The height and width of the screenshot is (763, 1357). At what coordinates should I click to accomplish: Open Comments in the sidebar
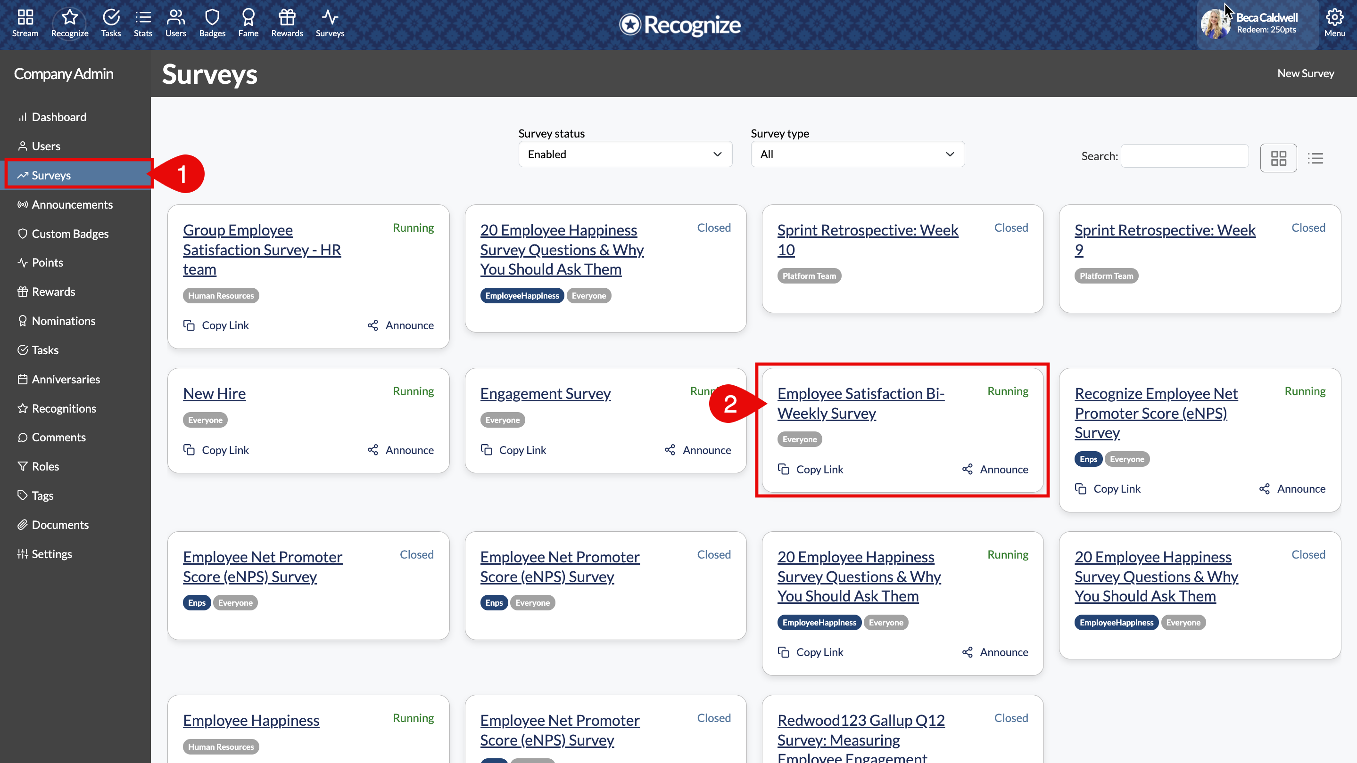[x=58, y=437]
